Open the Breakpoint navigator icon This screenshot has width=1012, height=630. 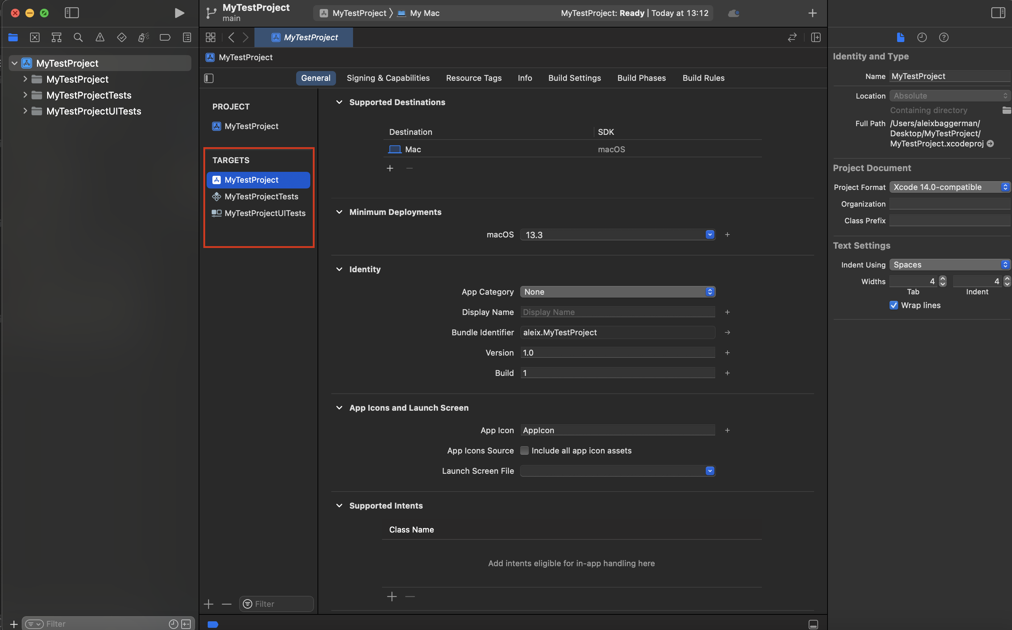165,37
